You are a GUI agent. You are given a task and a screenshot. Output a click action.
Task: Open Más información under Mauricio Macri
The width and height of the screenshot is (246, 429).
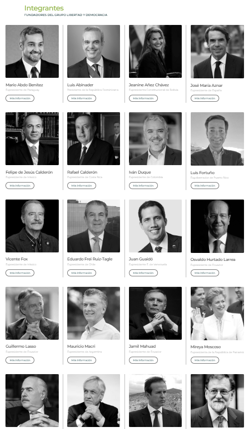tap(82, 360)
